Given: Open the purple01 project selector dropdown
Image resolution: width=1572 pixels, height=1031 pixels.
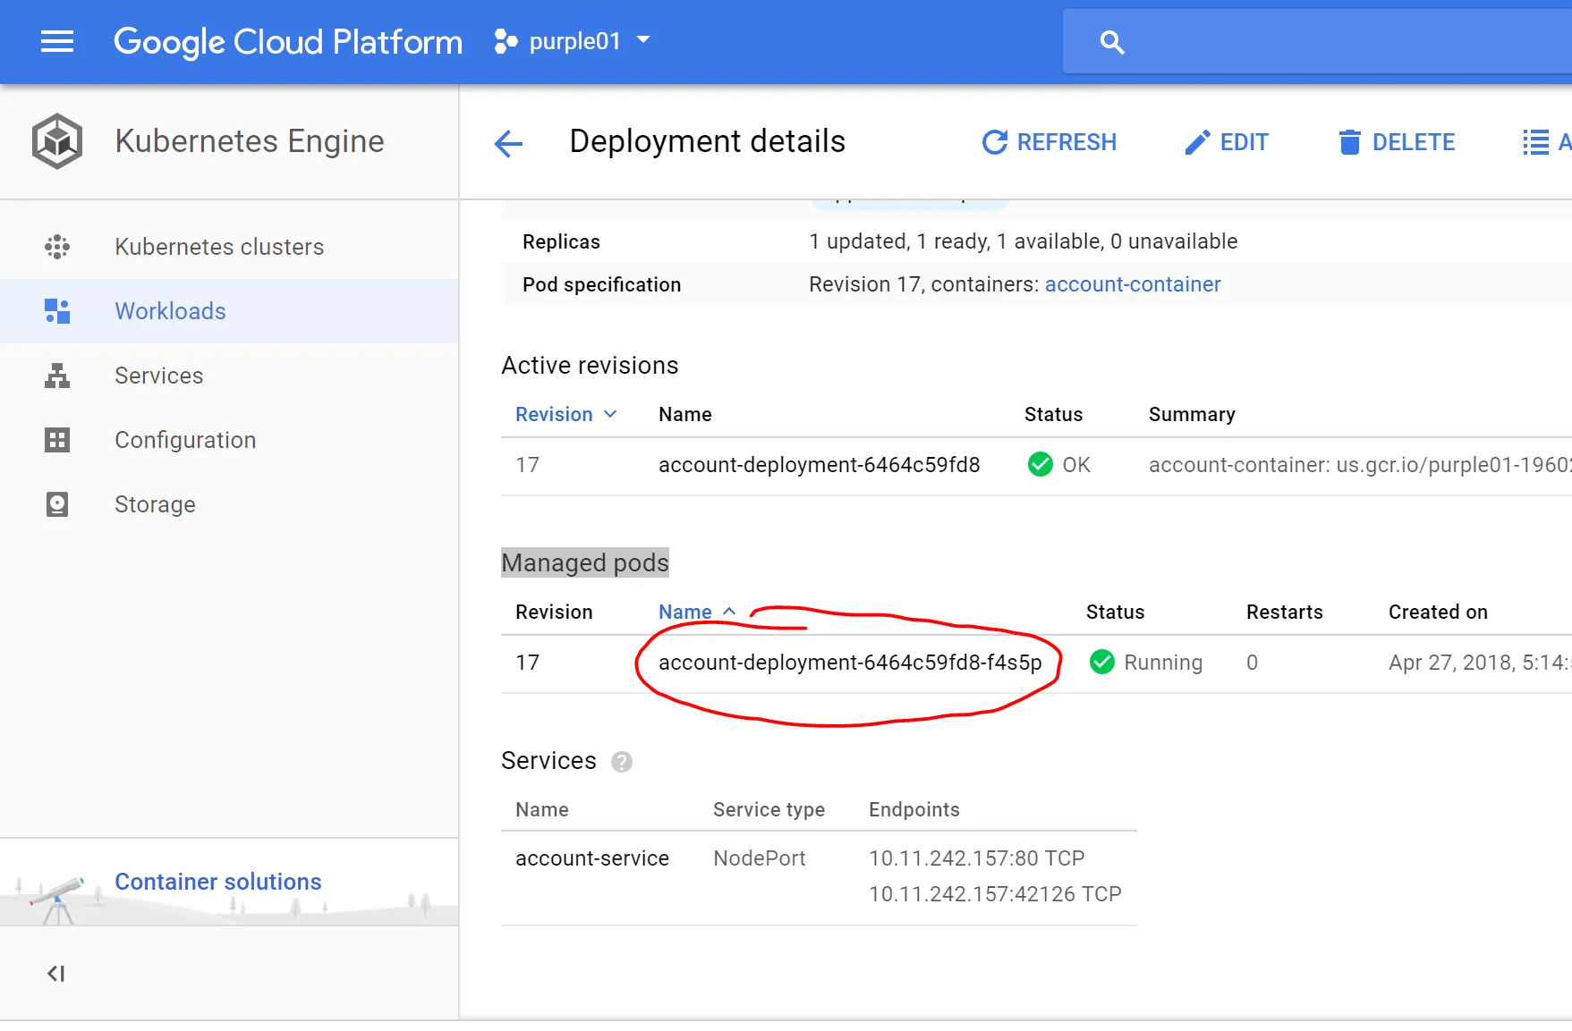Looking at the screenshot, I should click(573, 41).
